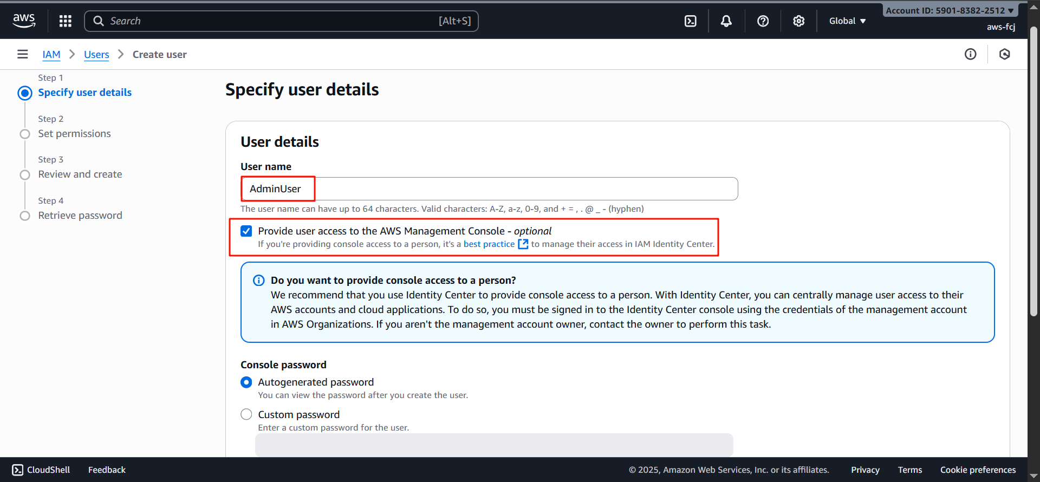1040x482 pixels.
Task: Uncheck Provide user access to Management Console
Action: click(246, 231)
